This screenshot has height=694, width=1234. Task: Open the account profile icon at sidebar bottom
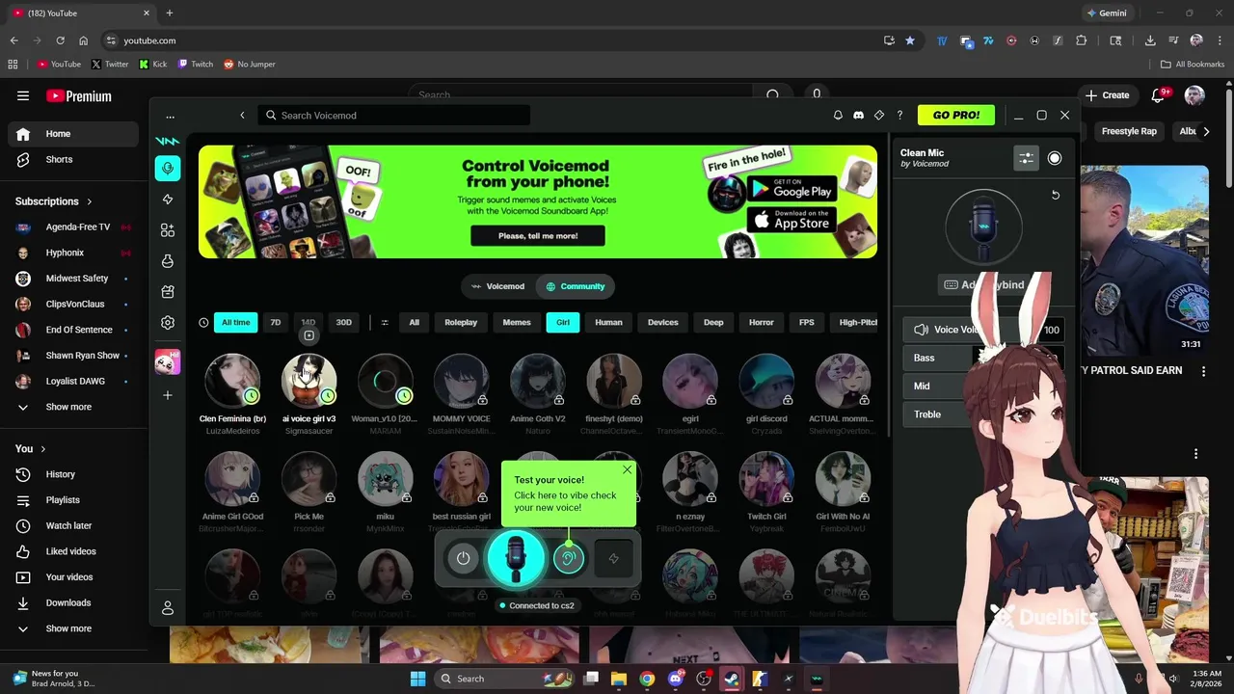tap(168, 608)
